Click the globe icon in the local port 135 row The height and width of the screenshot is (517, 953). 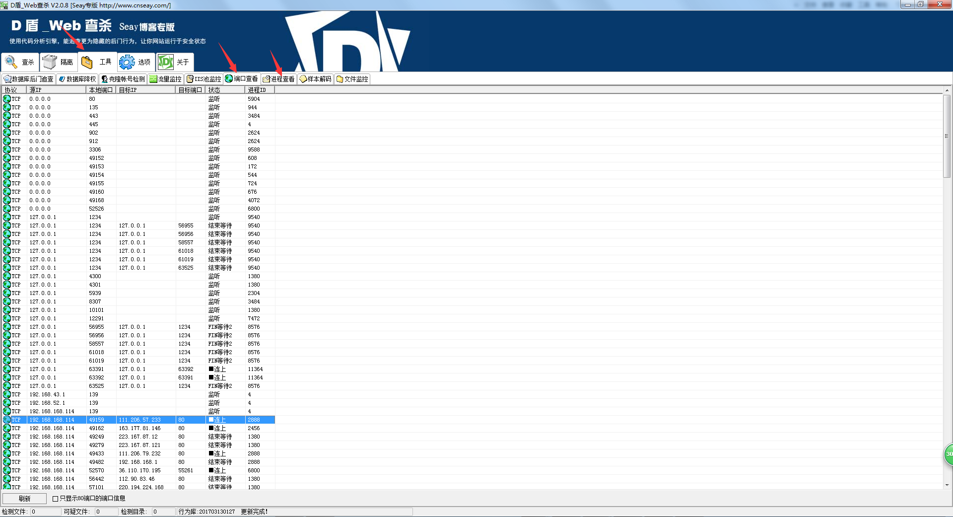(7, 107)
